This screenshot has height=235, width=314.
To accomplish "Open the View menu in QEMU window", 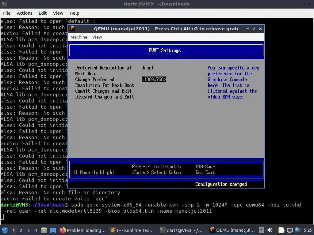I will coord(97,37).
